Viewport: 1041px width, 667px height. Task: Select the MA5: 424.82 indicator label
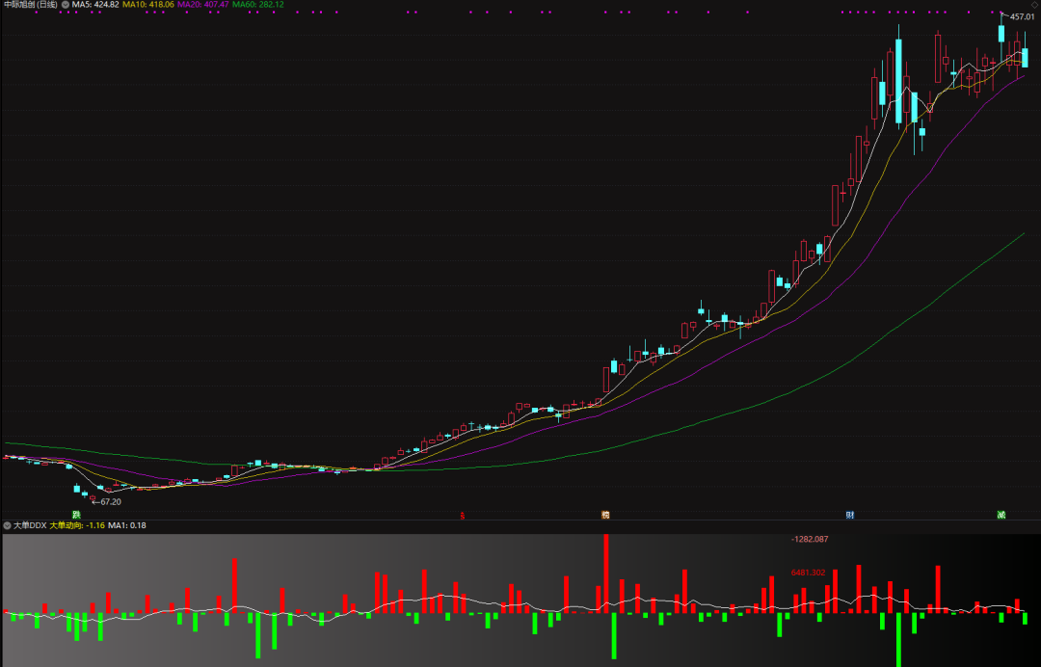tap(95, 5)
